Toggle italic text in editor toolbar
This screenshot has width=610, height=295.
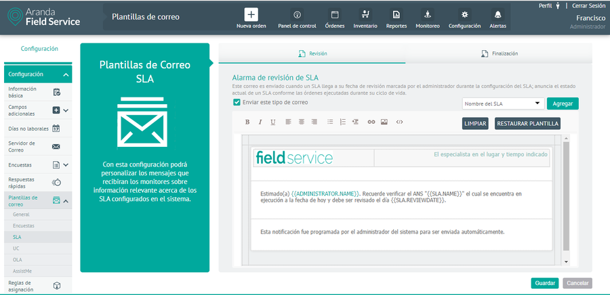(x=260, y=122)
